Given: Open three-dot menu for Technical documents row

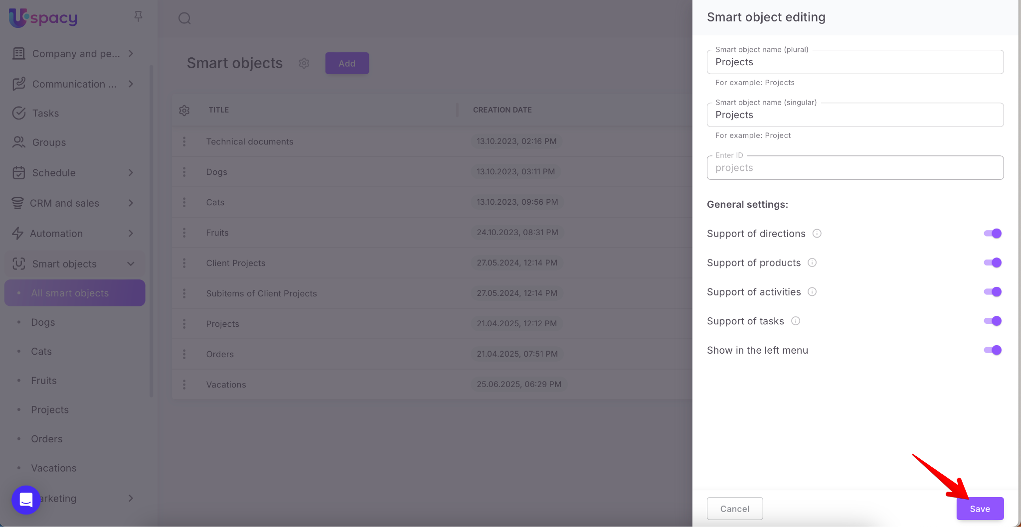Looking at the screenshot, I should pos(184,141).
